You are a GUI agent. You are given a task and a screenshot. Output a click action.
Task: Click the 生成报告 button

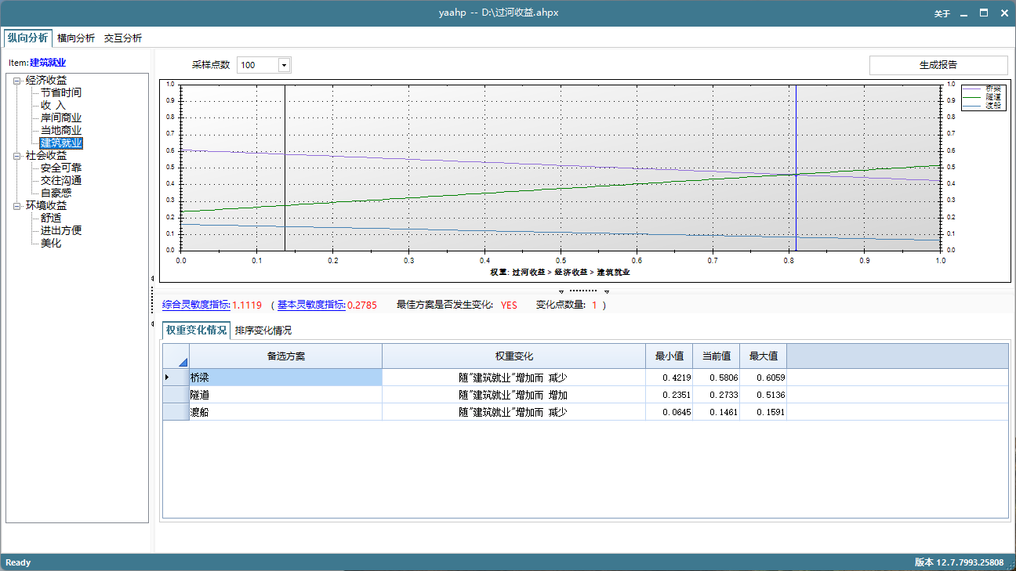pyautogui.click(x=938, y=64)
